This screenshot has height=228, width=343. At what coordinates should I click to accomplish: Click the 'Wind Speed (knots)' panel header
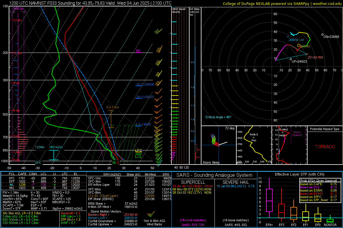click(179, 10)
